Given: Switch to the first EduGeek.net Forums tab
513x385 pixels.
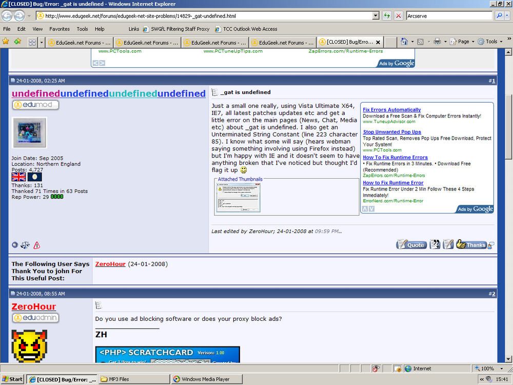Looking at the screenshot, I should [x=80, y=43].
